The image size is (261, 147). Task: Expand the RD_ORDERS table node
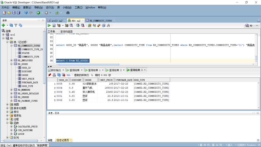(11, 97)
